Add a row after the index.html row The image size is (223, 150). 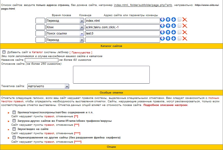tap(162, 19)
